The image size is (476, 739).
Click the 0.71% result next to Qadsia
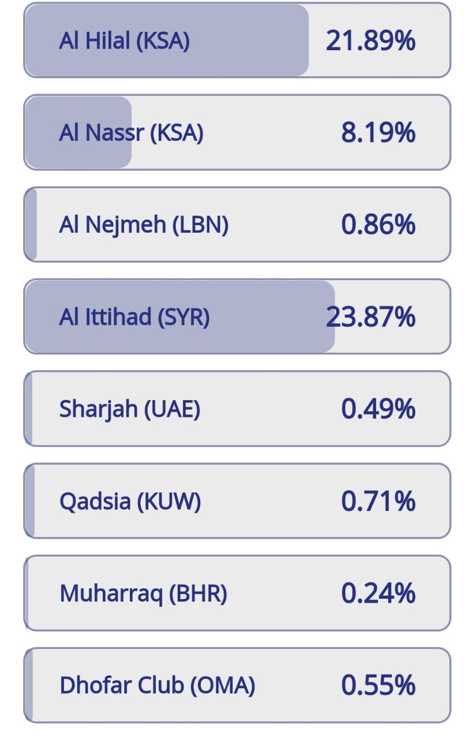(378, 501)
